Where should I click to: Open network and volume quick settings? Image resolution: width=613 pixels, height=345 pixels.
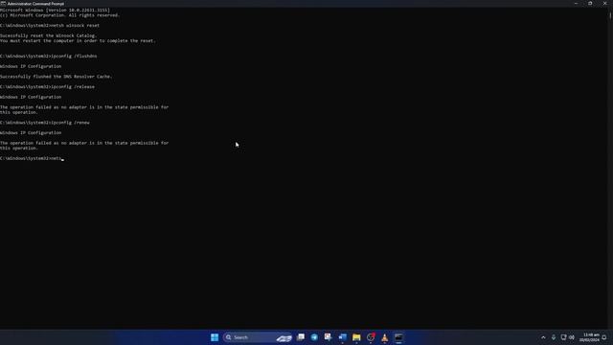click(568, 337)
